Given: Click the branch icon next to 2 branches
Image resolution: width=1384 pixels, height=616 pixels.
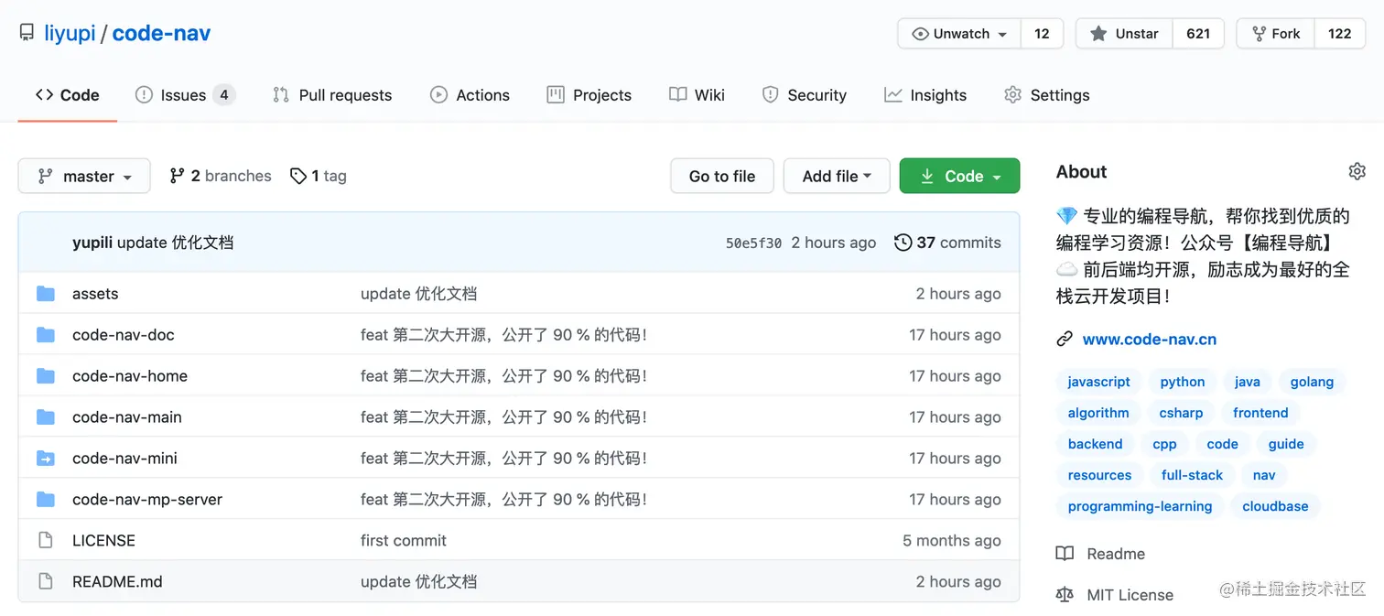Looking at the screenshot, I should [x=178, y=176].
